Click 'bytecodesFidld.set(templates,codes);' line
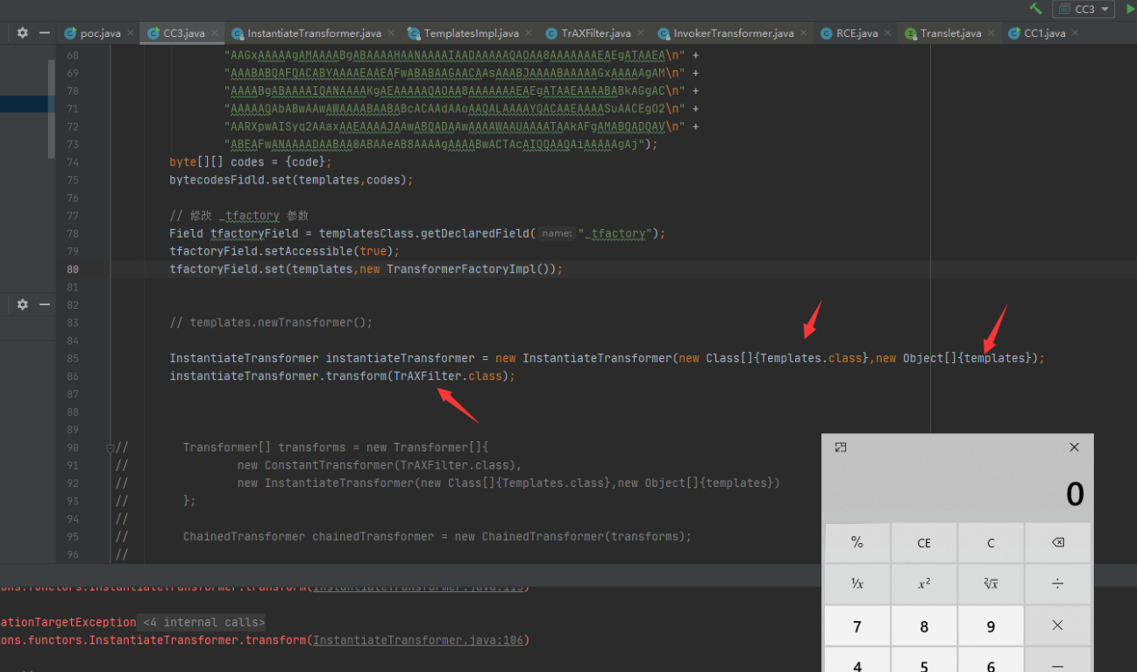Image resolution: width=1137 pixels, height=672 pixels. 291,180
